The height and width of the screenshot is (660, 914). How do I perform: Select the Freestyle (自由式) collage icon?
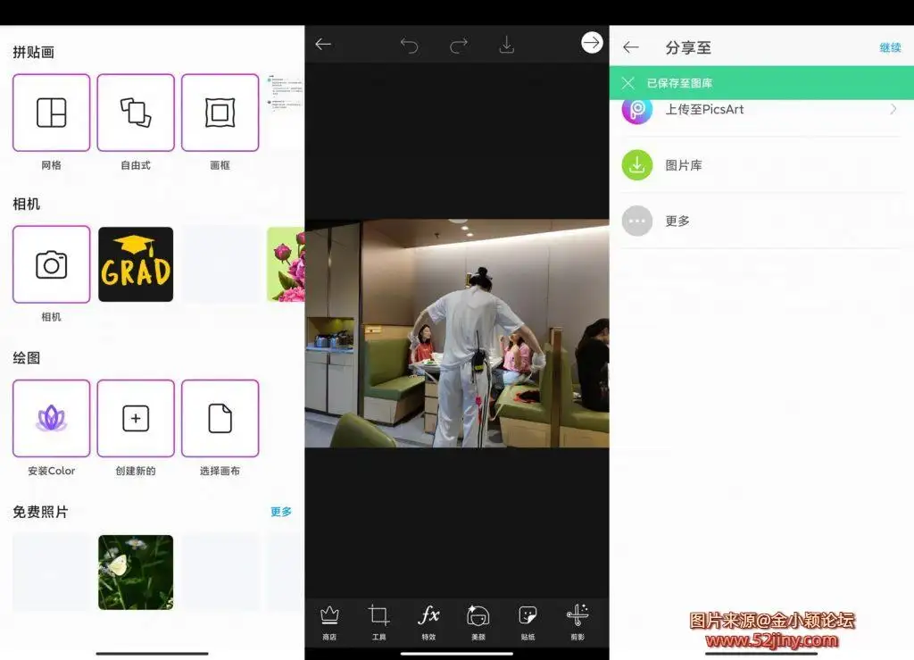(x=136, y=113)
